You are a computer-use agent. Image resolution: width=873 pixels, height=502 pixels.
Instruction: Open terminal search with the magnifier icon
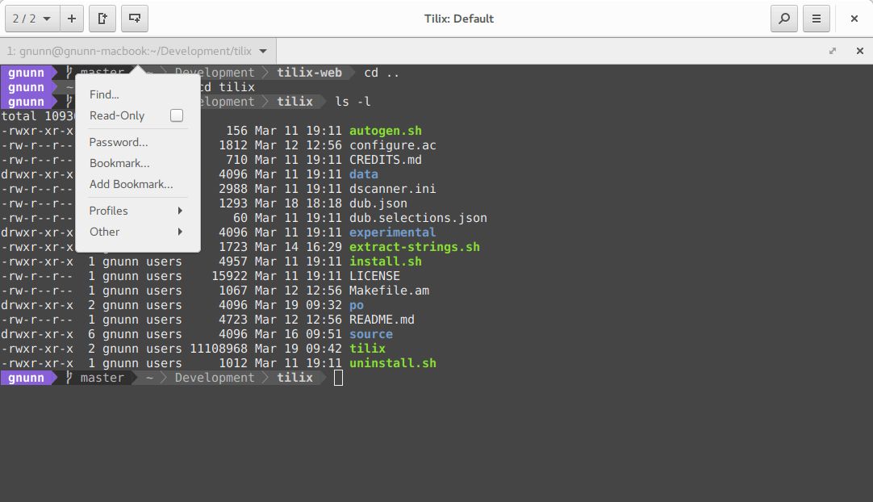pos(783,18)
